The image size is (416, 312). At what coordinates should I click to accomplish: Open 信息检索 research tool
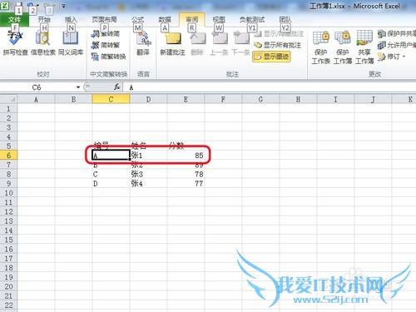pyautogui.click(x=43, y=43)
